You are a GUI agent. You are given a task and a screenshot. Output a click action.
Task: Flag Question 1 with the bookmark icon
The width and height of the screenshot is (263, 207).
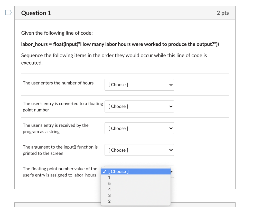tap(8, 13)
